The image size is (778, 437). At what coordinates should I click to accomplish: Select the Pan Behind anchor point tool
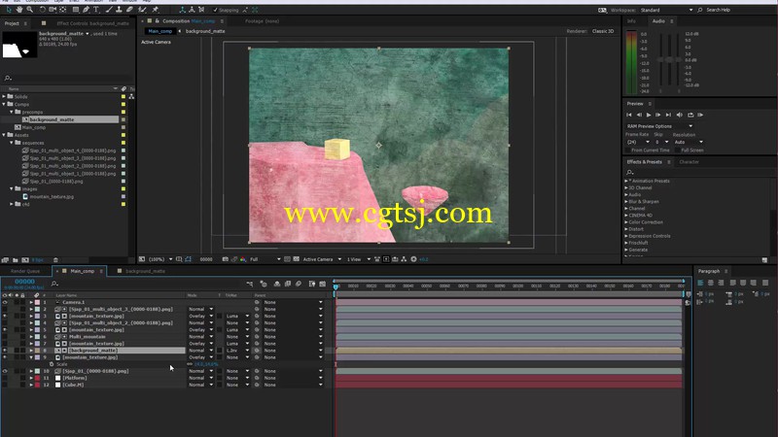(63, 10)
